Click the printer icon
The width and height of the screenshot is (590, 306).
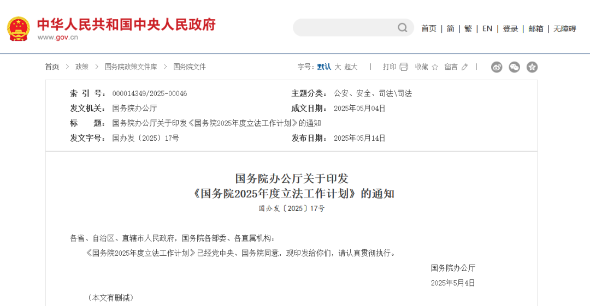tap(404, 67)
